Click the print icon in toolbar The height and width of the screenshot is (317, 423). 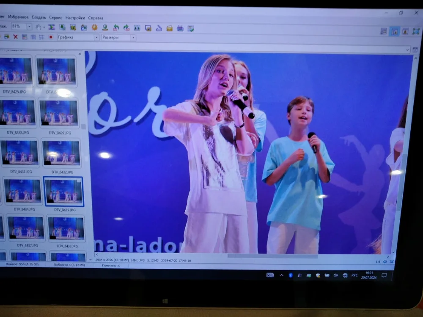180,28
